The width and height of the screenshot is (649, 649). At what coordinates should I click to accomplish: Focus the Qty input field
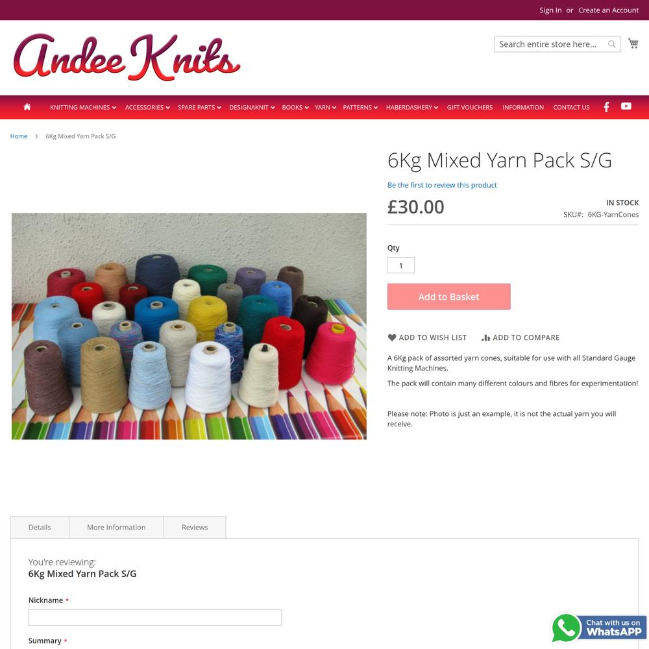click(x=400, y=265)
